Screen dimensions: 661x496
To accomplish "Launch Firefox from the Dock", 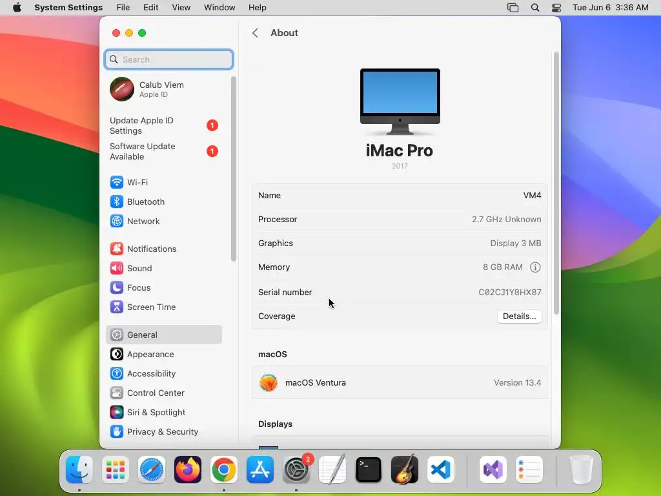I will (x=188, y=470).
